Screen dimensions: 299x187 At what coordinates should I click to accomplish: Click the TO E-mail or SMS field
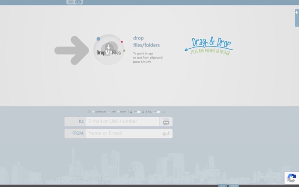pyautogui.click(x=123, y=121)
